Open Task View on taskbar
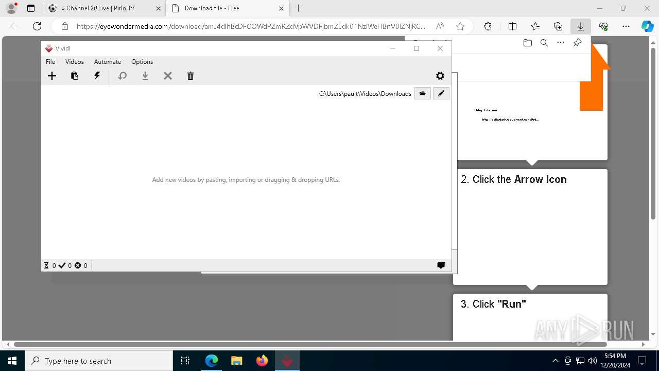 185,361
